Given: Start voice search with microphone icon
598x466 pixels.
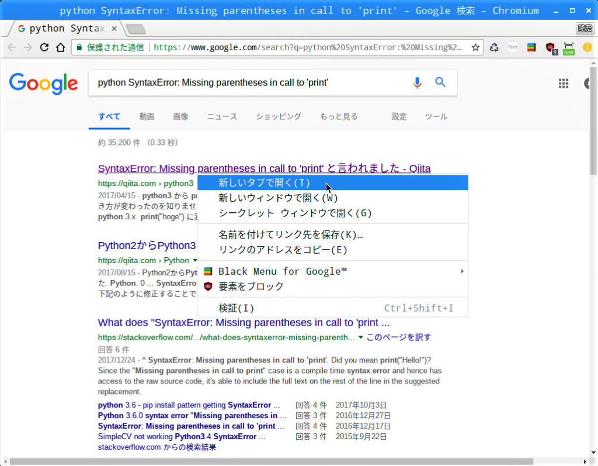Looking at the screenshot, I should 417,82.
